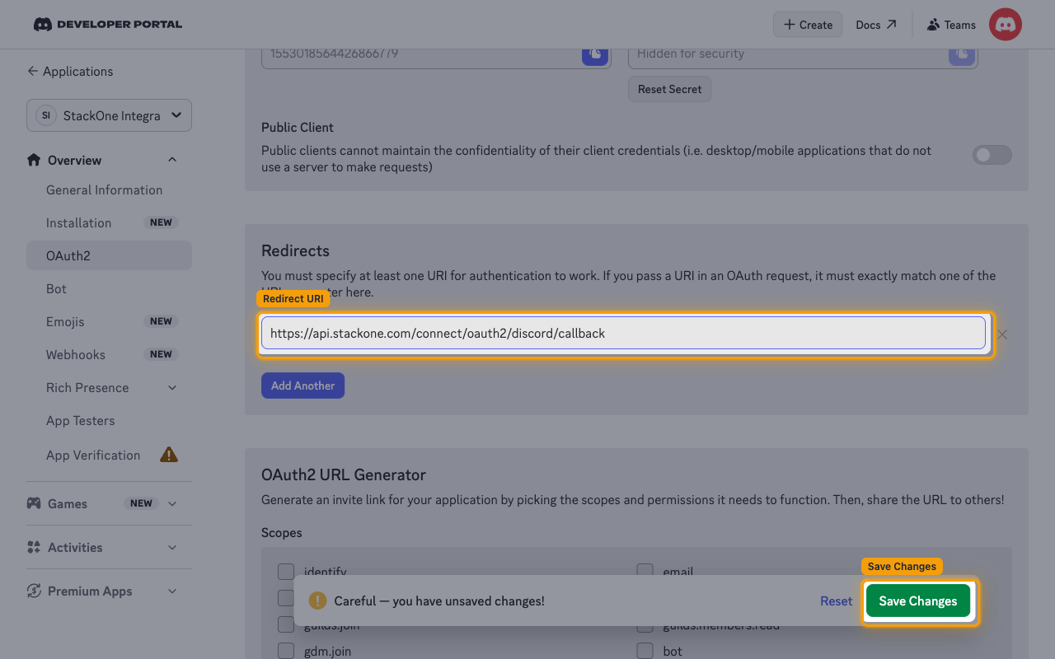Go back to Applications list
Image resolution: width=1055 pixels, height=659 pixels.
tap(70, 72)
